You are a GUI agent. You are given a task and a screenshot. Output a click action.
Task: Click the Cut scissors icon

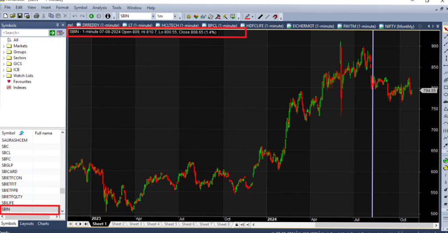pyautogui.click(x=44, y=16)
